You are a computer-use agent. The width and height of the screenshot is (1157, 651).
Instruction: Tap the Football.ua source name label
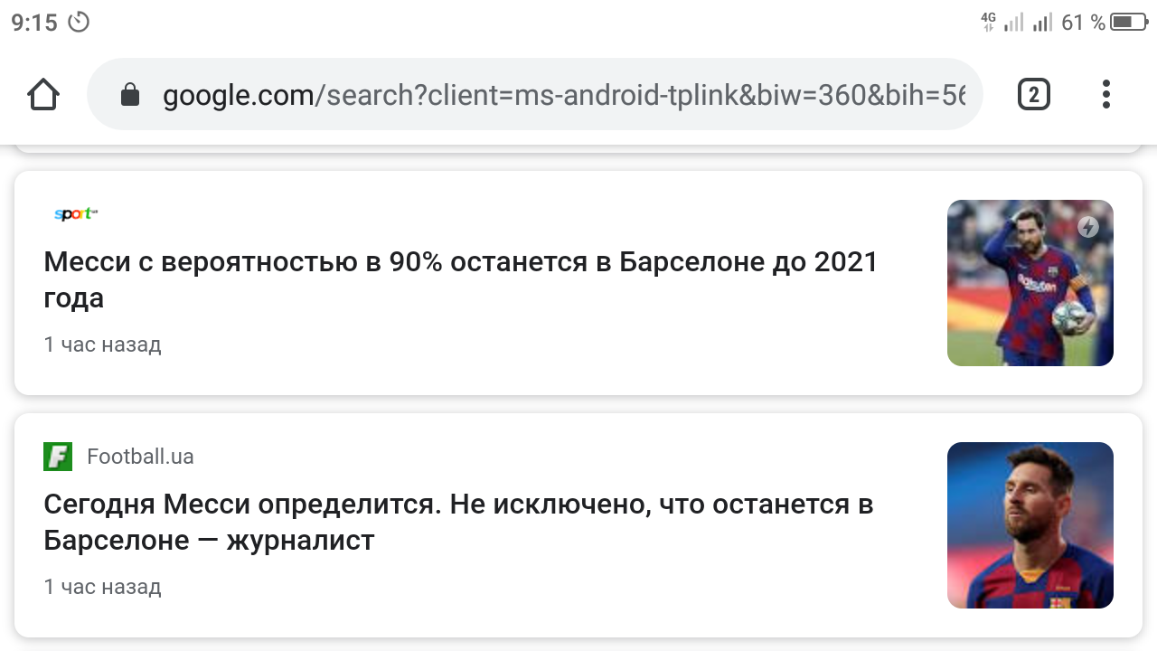(141, 457)
